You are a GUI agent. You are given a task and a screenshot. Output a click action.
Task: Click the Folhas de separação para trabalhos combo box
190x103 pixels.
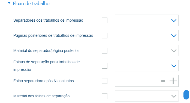click(x=147, y=66)
